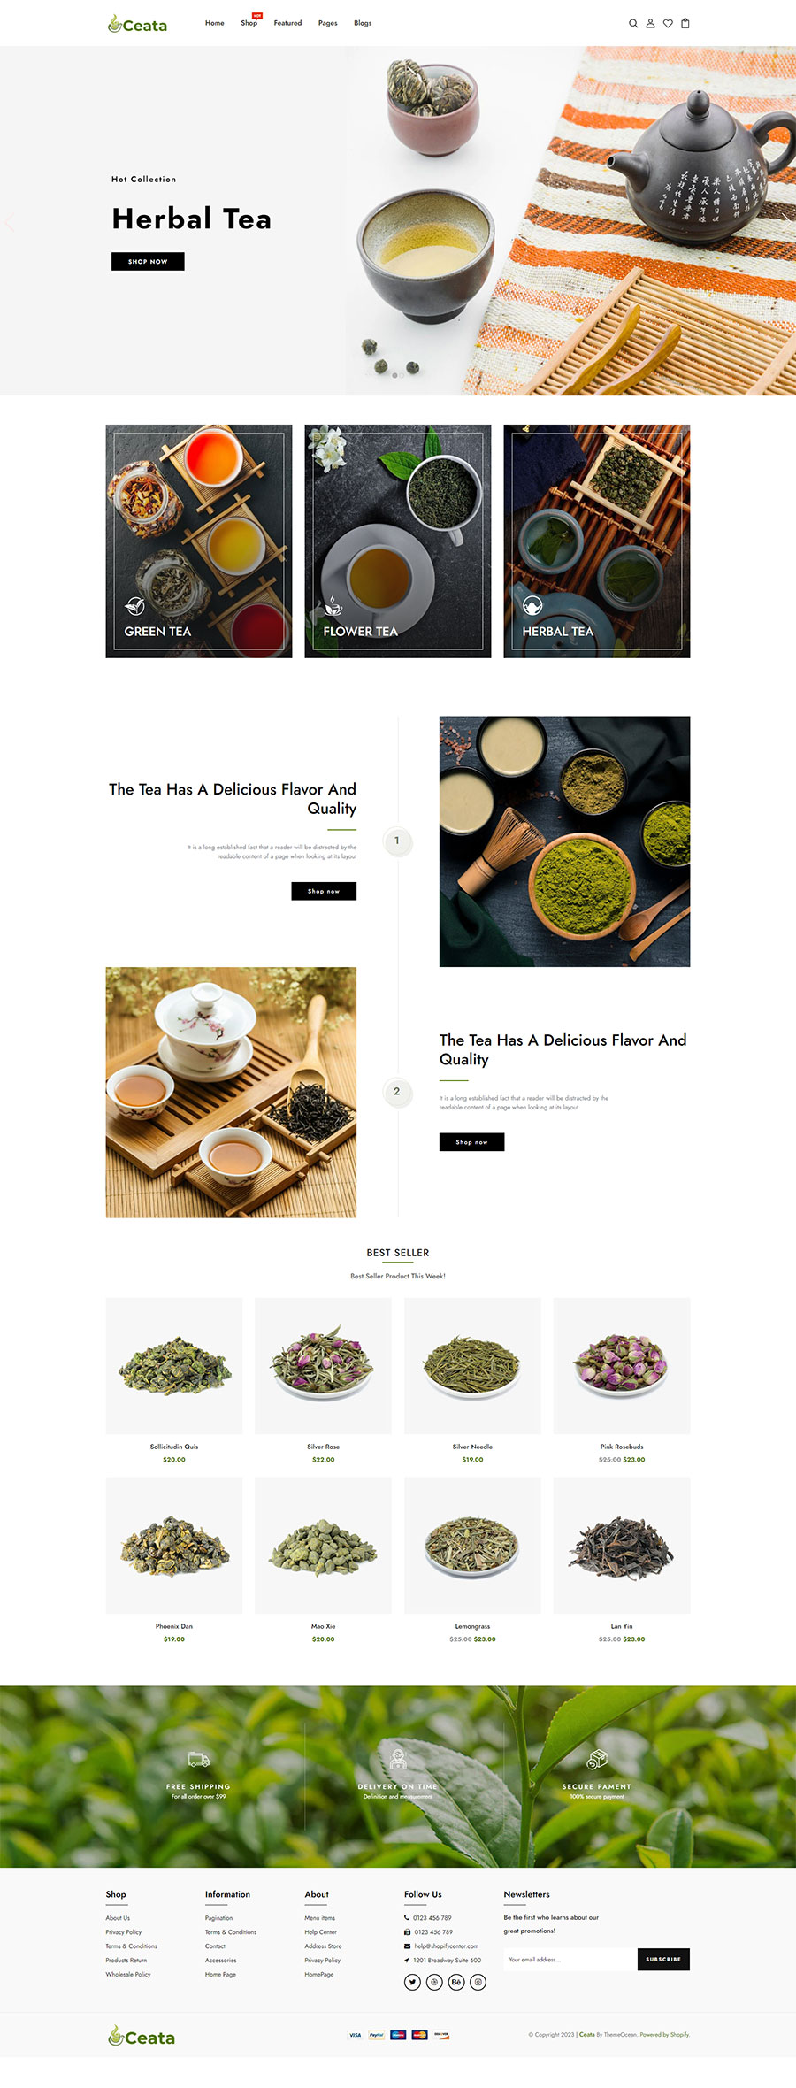Open the search icon in header
Viewport: 796px width, 2088px height.
(633, 24)
